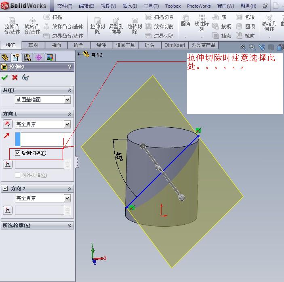Image resolution: width=284 pixels, height=282 pixels.
Task: Open the ConfigurationManager tab icon
Action: pos(27,58)
